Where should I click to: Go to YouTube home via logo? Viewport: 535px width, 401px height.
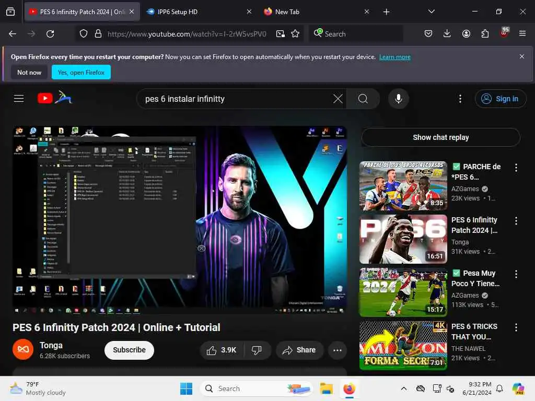pos(54,98)
